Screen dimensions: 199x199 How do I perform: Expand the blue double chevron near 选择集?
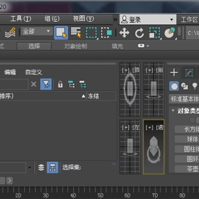pyautogui.click(x=114, y=164)
